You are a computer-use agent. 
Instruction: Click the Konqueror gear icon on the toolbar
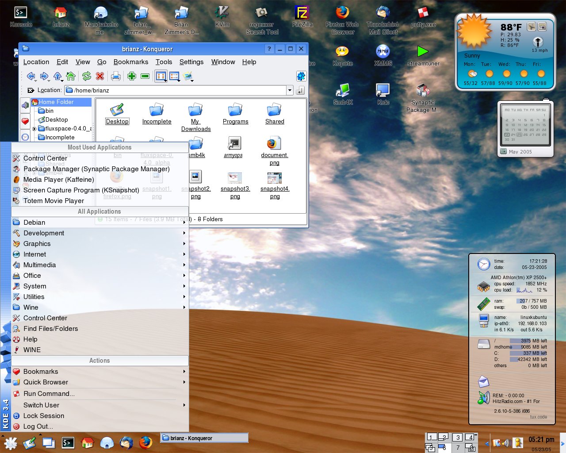click(x=301, y=76)
